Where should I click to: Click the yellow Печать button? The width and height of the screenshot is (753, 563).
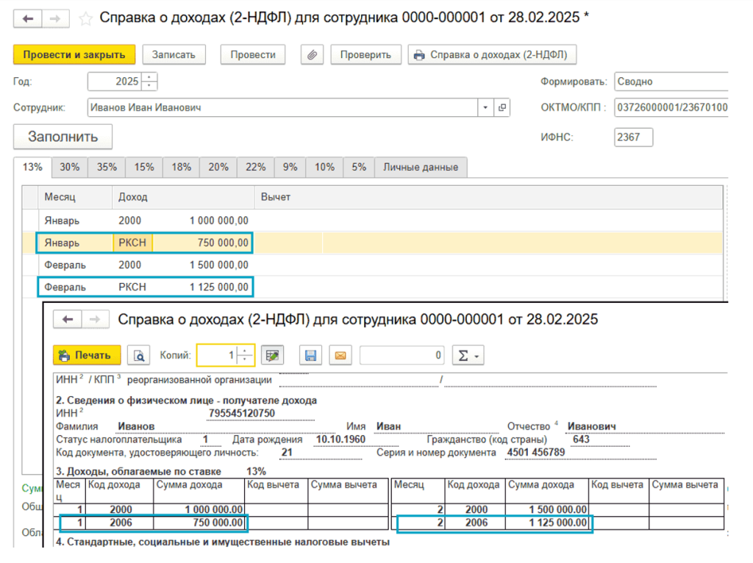(x=87, y=356)
